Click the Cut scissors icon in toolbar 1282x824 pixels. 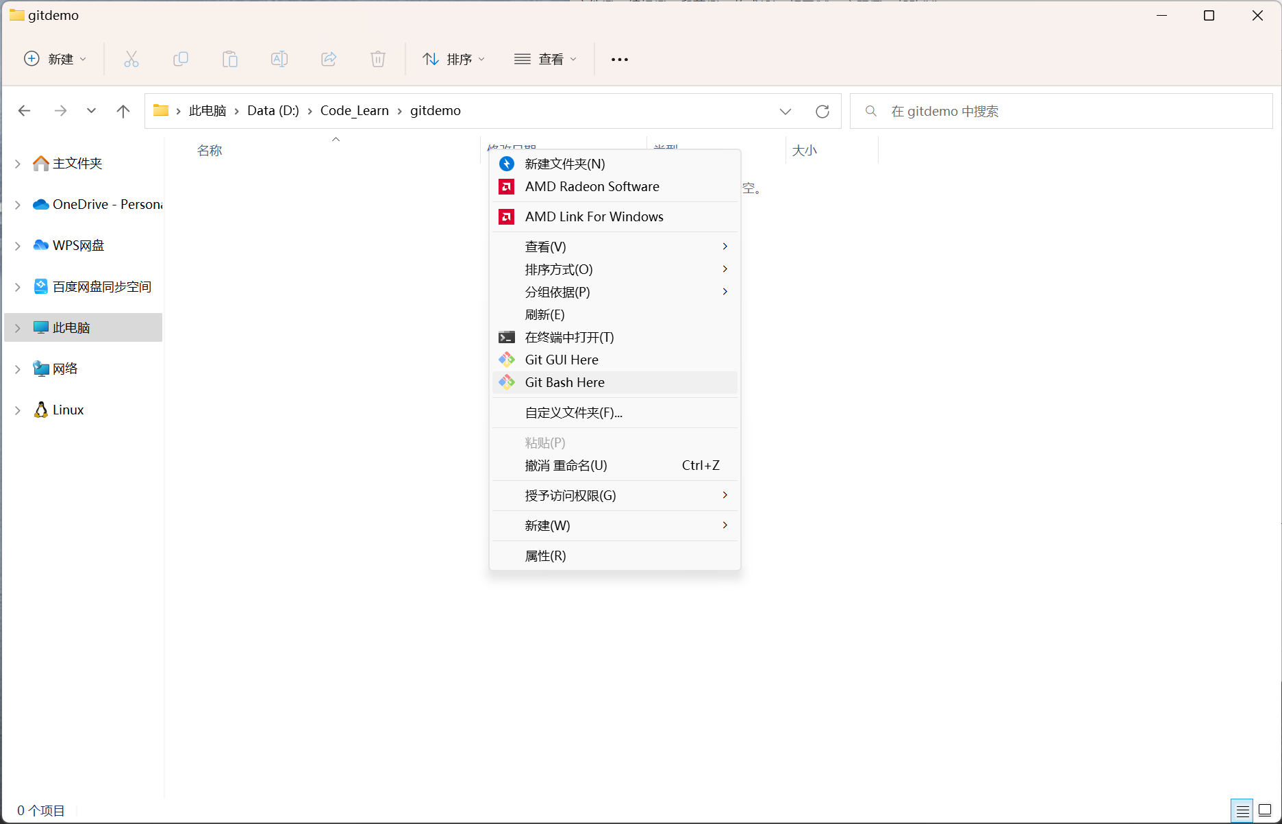point(131,59)
